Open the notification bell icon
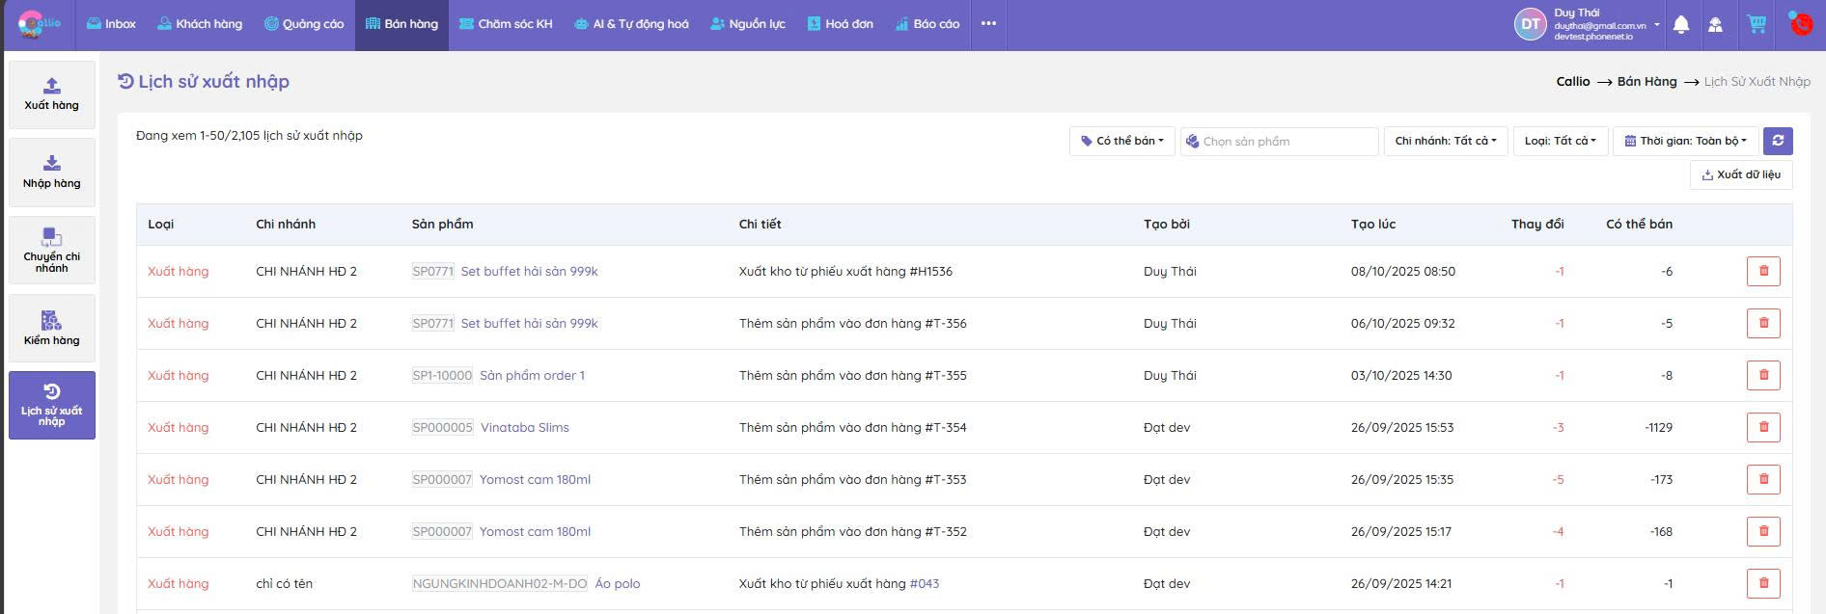The width and height of the screenshot is (1826, 614). coord(1681,25)
